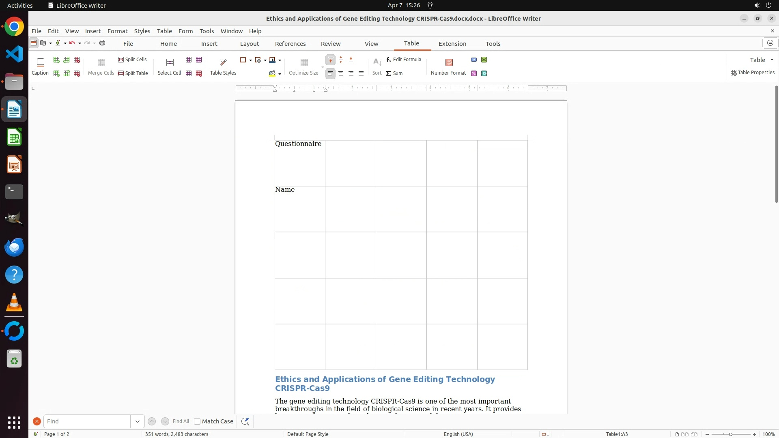Toggle center horizontal text alignment
The width and height of the screenshot is (779, 438).
pyautogui.click(x=341, y=73)
